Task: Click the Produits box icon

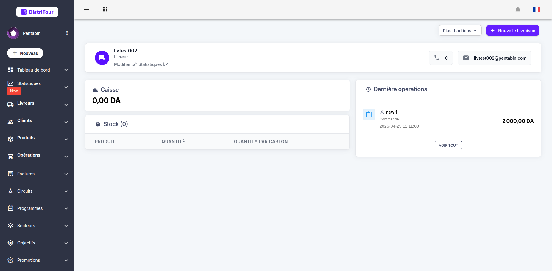Action: point(10,139)
